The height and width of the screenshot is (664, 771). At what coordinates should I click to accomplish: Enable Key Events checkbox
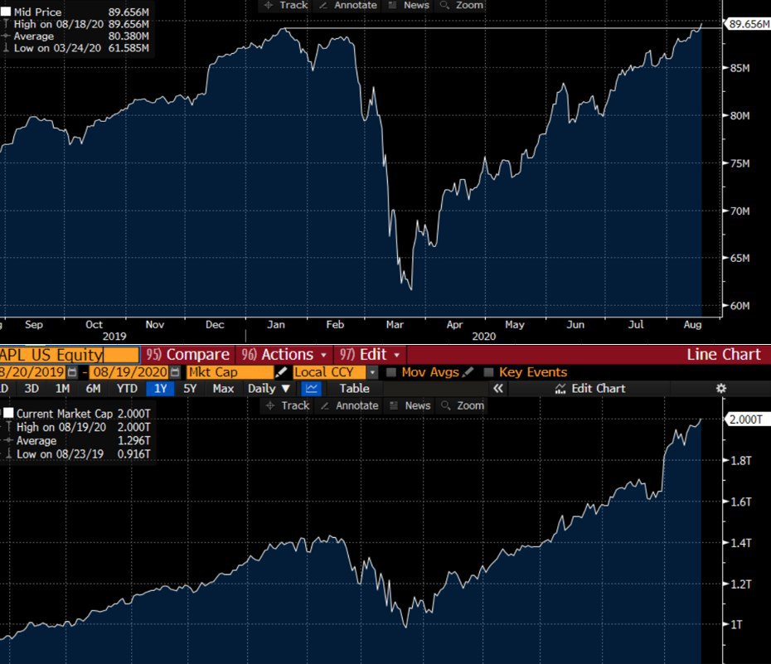pyautogui.click(x=488, y=372)
